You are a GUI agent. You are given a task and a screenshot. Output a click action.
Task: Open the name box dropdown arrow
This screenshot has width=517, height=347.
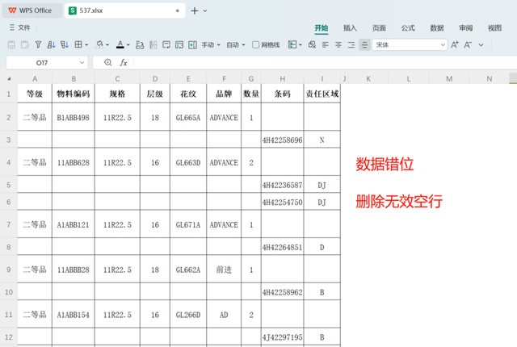[82, 63]
